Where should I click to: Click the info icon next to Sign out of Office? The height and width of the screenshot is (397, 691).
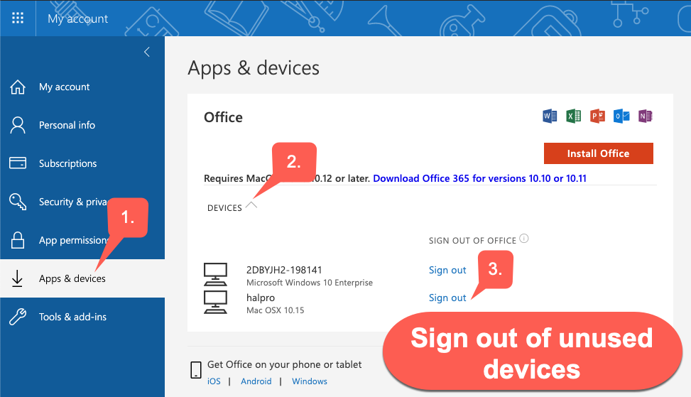(x=523, y=239)
